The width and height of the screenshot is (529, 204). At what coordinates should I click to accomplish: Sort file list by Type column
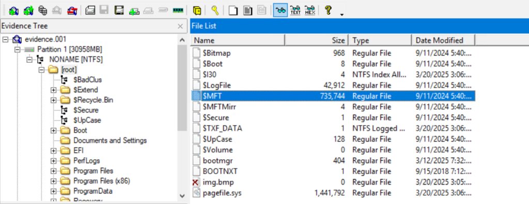380,40
